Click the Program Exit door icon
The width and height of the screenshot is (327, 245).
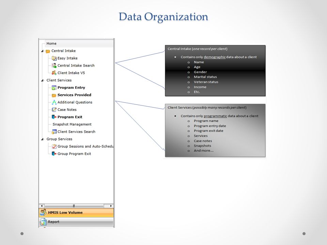[x=54, y=117]
